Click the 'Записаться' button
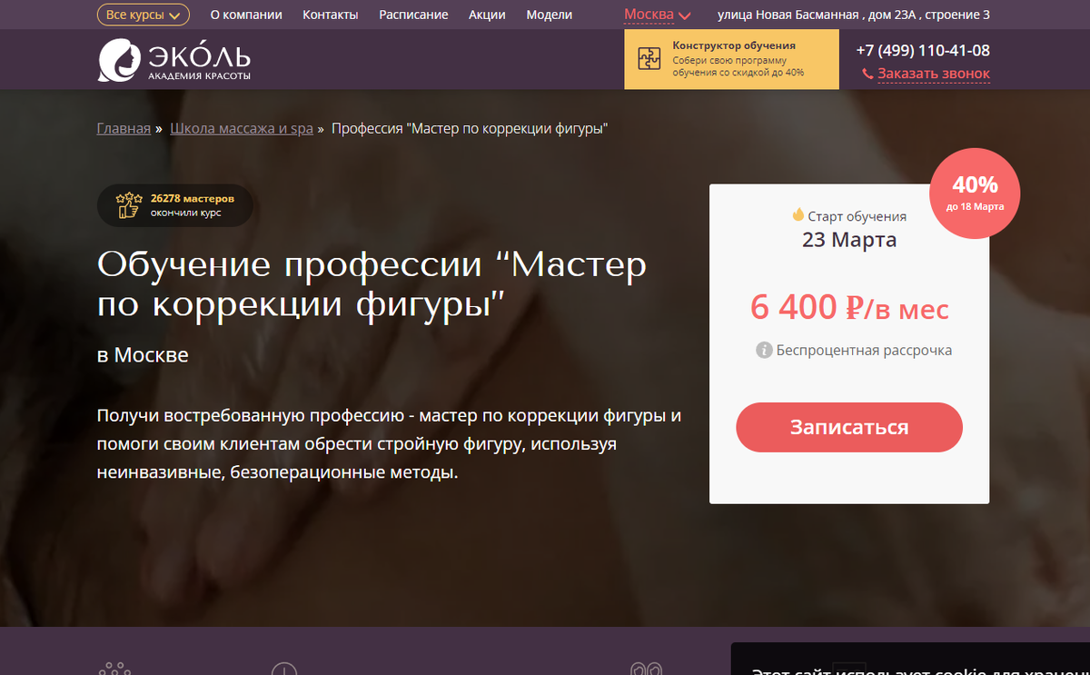This screenshot has height=675, width=1090. (849, 427)
